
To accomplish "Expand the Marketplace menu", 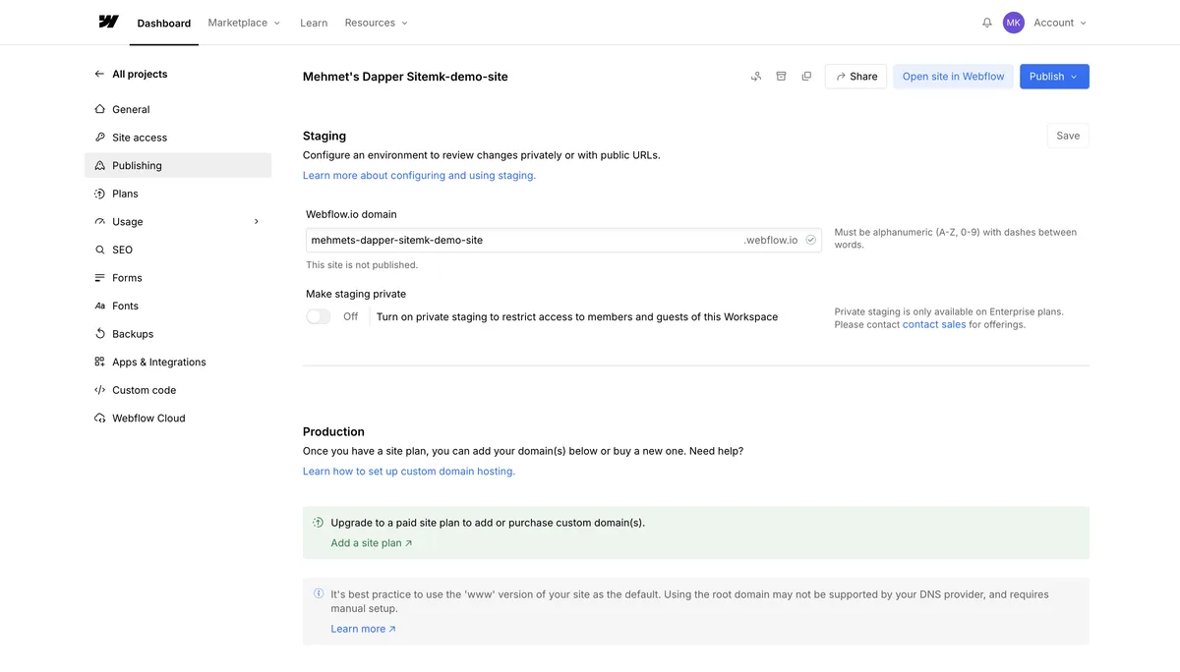I will click(244, 23).
